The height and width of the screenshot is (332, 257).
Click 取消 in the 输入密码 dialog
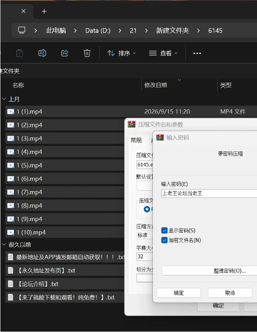pos(230,293)
